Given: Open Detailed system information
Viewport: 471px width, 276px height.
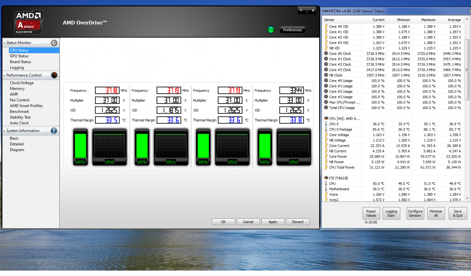Looking at the screenshot, I should [x=17, y=144].
